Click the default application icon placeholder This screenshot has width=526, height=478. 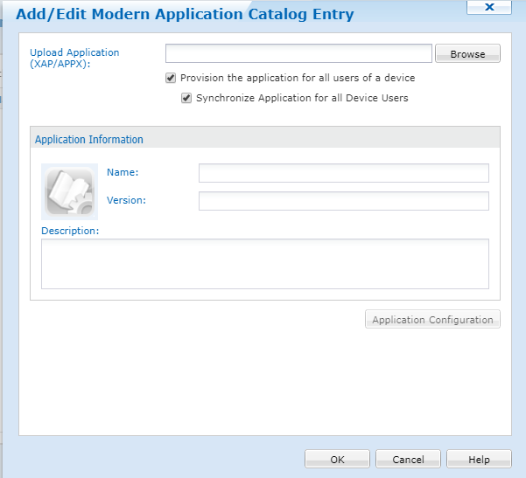[69, 191]
